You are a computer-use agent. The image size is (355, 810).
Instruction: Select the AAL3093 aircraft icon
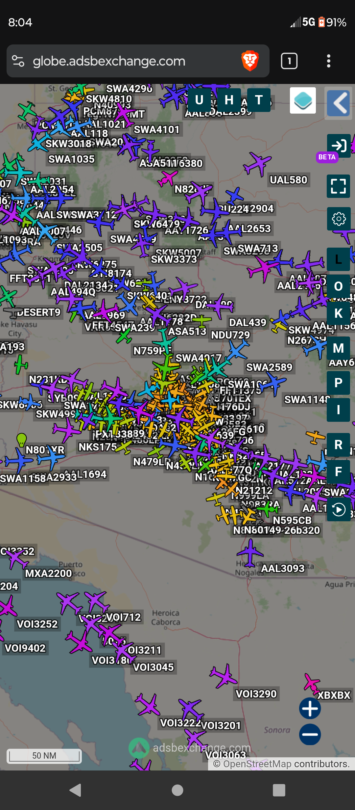(x=251, y=553)
